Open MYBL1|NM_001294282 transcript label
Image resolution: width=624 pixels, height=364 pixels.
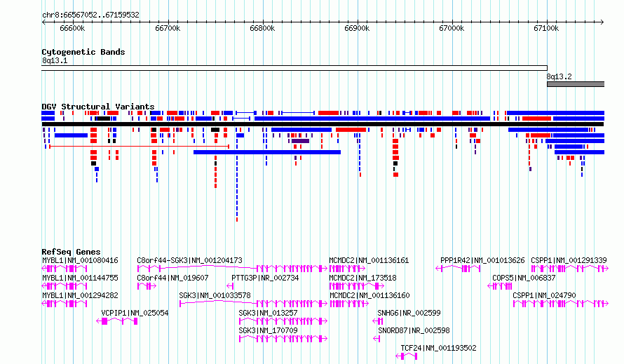pos(80,295)
